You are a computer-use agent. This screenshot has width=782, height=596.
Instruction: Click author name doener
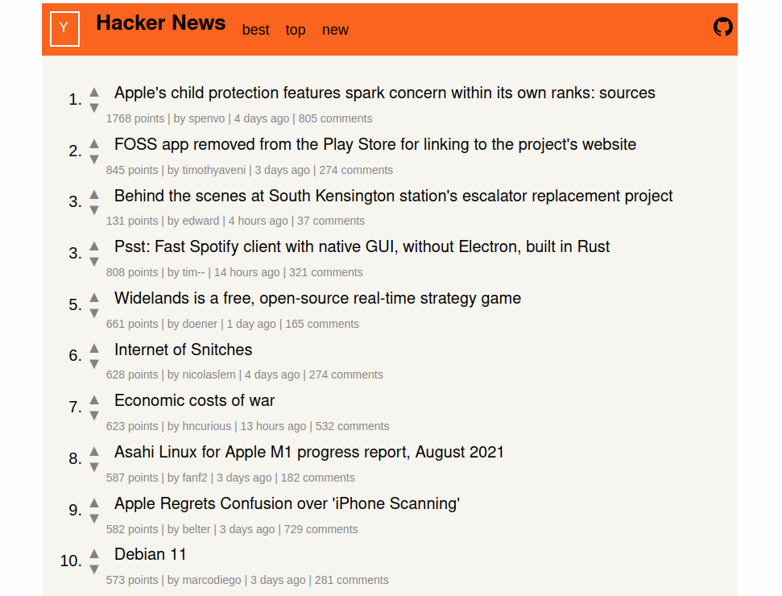coord(200,324)
